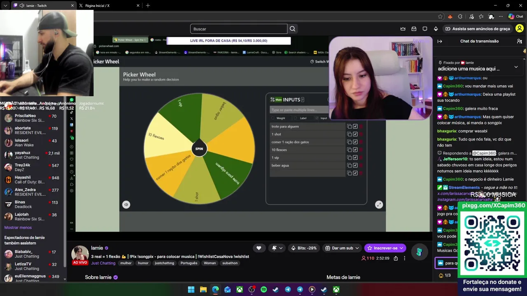The width and height of the screenshot is (527, 296).
Task: Bookmark page with star icon in address bar
Action: tap(440, 16)
